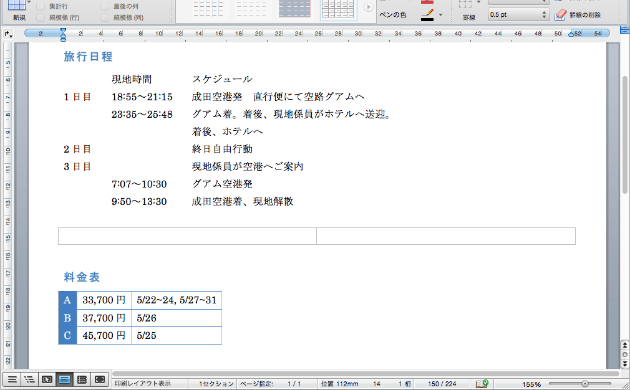Click the 5/22~24, 5/27~31 date cell
Viewport: 630px width, 390px height.
[177, 300]
